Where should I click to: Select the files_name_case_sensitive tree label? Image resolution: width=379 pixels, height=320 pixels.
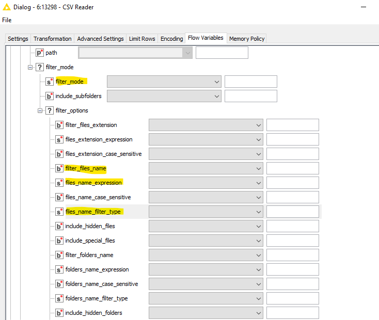[98, 198]
